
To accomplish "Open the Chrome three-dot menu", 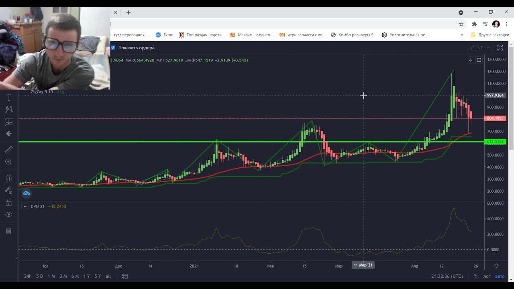I will pyautogui.click(x=506, y=24).
